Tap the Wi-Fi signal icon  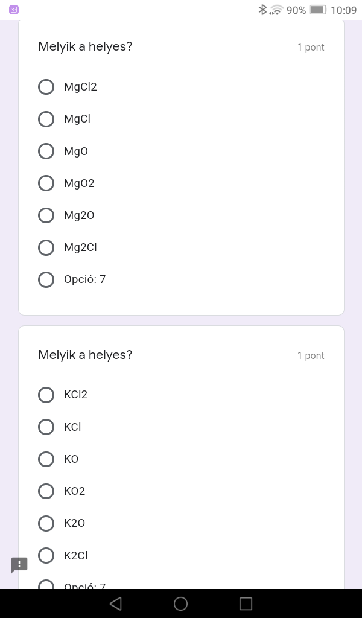(277, 10)
